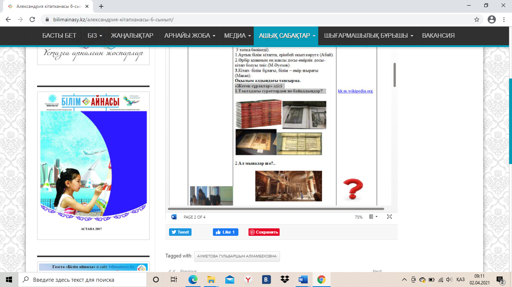The width and height of the screenshot is (512, 287).
Task: Open the Mail app from taskbar
Action: pyautogui.click(x=229, y=280)
